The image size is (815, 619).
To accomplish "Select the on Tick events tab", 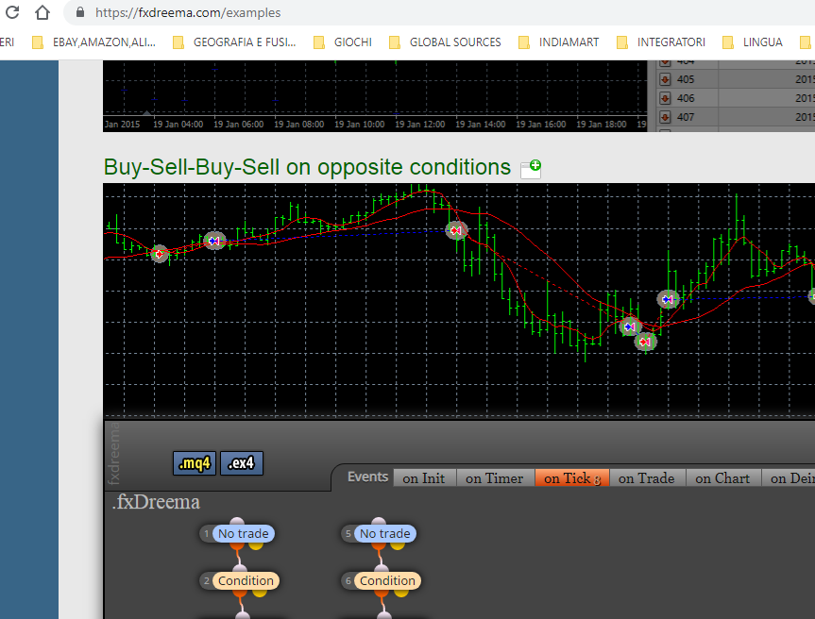I will [x=571, y=477].
